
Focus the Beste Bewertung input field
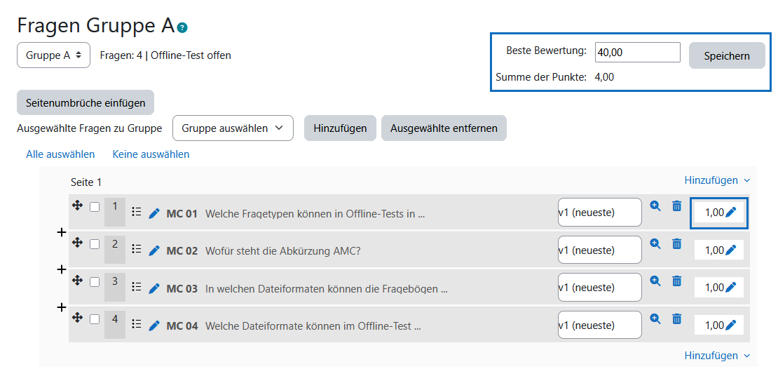point(637,52)
